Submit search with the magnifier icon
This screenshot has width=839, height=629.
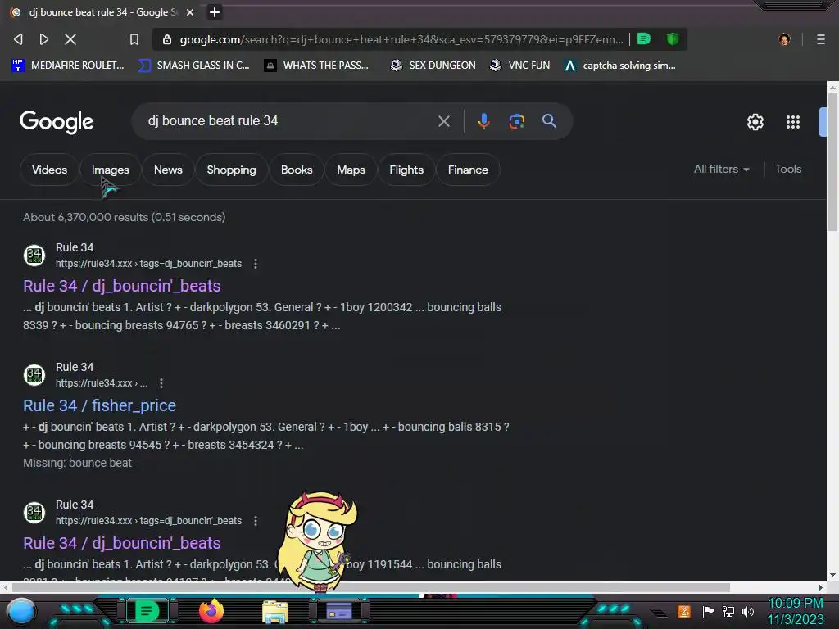click(549, 121)
